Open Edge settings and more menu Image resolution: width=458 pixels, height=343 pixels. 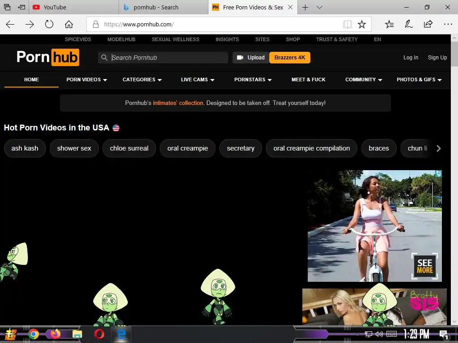click(x=448, y=24)
